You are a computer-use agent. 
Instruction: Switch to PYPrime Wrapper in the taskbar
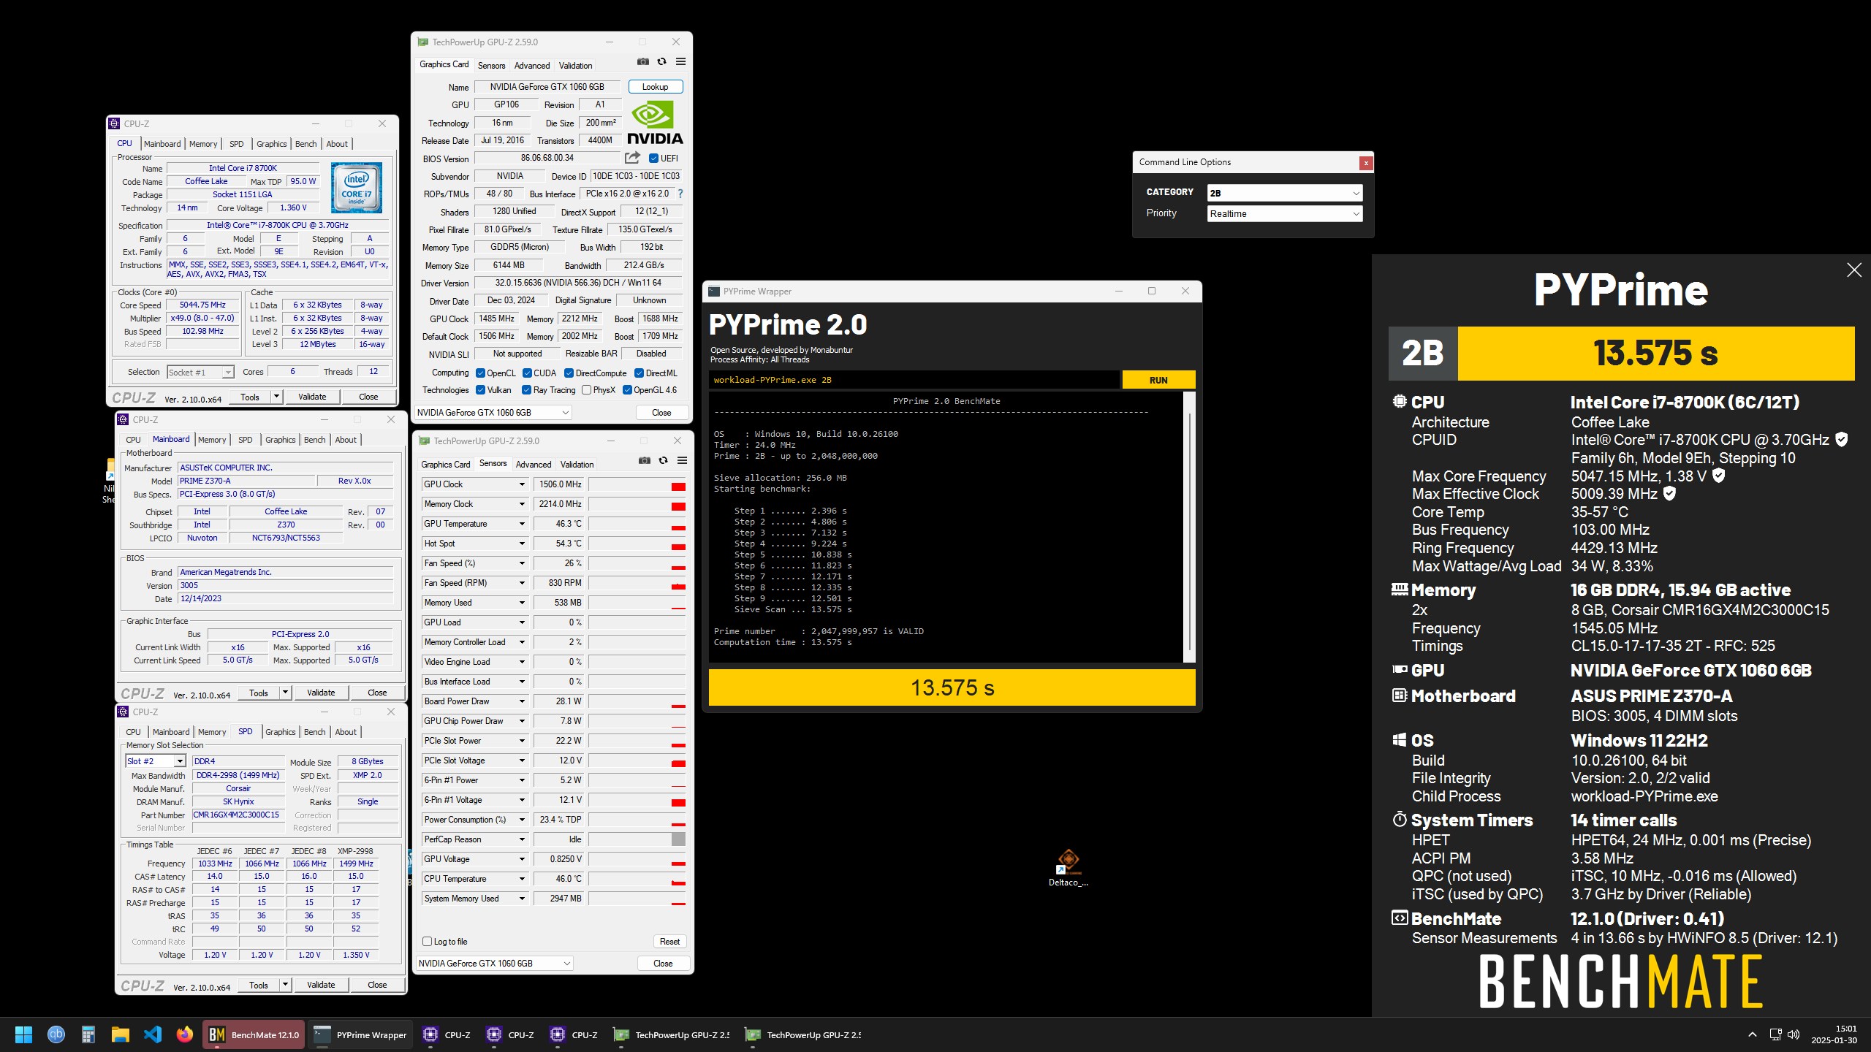click(x=360, y=1034)
